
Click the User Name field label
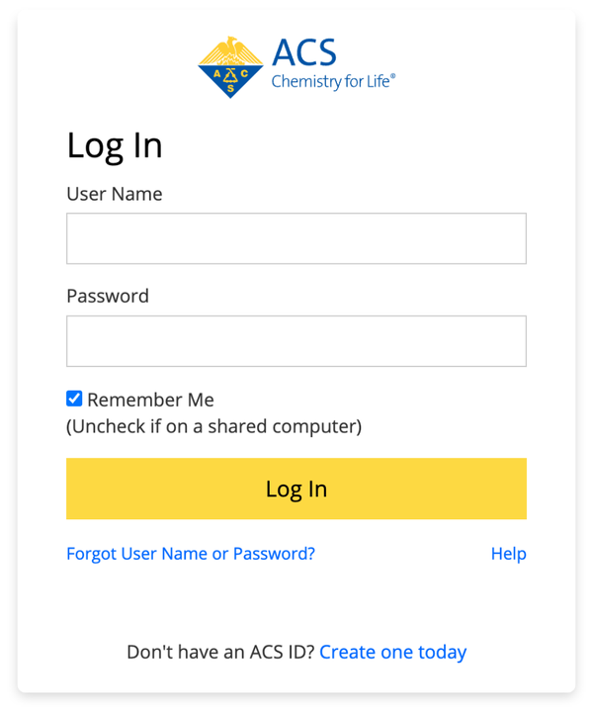pyautogui.click(x=115, y=194)
